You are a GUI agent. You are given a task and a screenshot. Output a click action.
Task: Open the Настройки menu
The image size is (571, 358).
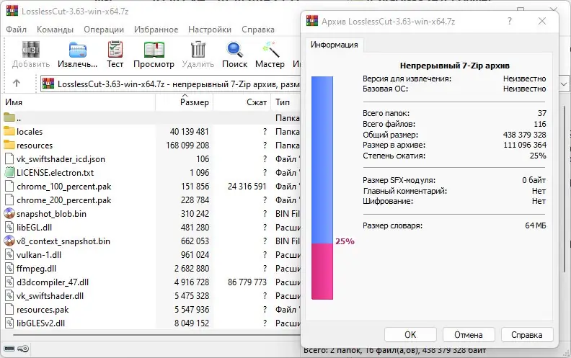coord(210,30)
